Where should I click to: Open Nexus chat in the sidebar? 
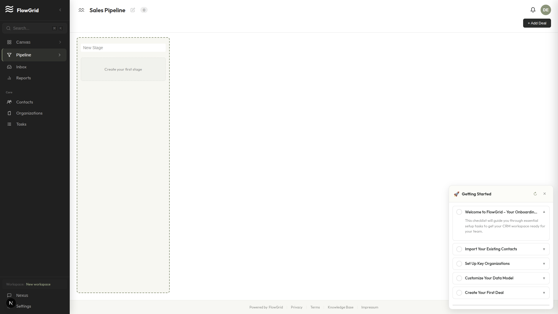(x=22, y=295)
